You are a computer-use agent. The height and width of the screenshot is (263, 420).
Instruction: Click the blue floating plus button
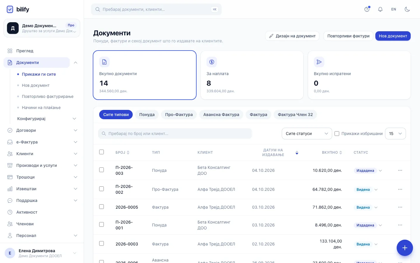(x=405, y=248)
